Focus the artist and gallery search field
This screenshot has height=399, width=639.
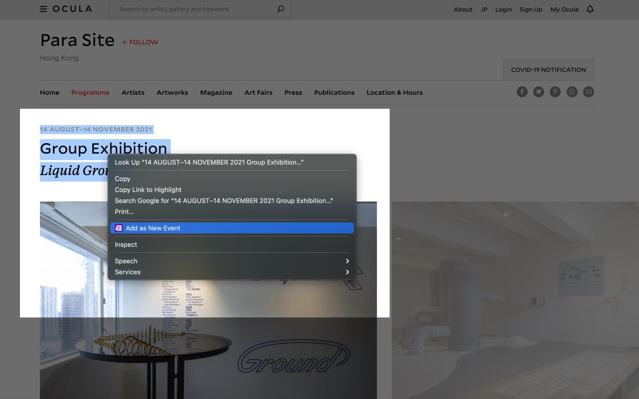pos(200,9)
